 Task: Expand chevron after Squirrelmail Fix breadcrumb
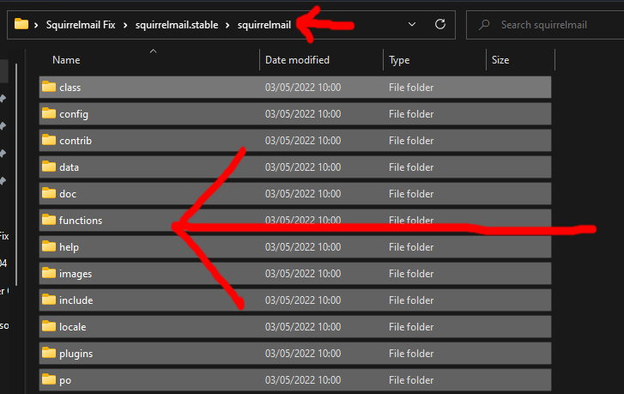coord(125,24)
